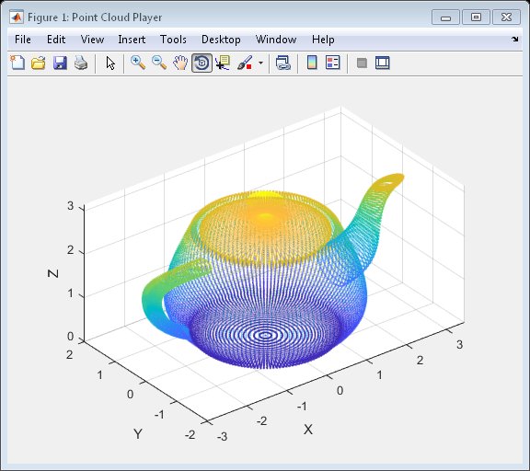
Task: Save the figure with the floppy disk icon
Action: click(60, 63)
